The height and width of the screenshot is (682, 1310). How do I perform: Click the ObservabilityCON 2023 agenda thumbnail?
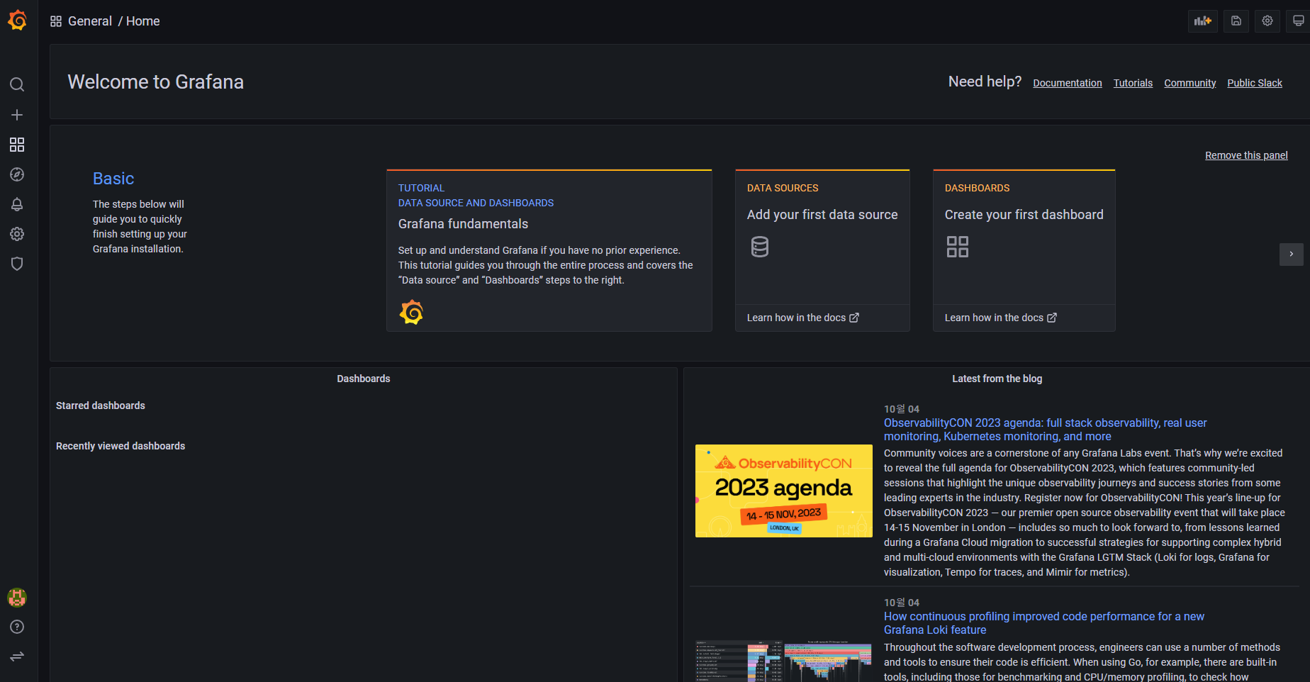click(x=784, y=491)
